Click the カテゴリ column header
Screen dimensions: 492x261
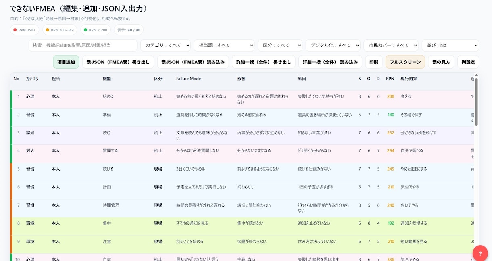click(32, 79)
